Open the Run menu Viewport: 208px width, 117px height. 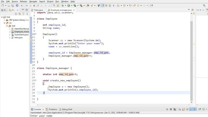coord(57,1)
